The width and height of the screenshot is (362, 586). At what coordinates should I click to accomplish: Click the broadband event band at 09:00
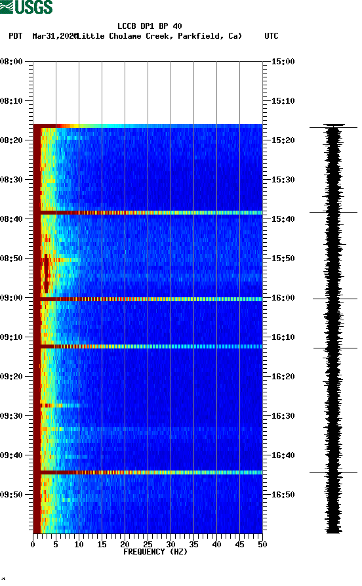coord(148,299)
